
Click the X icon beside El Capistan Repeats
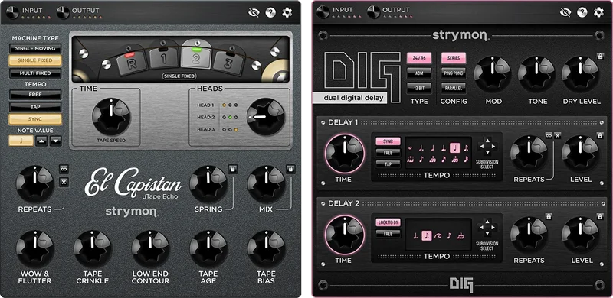pos(64,182)
